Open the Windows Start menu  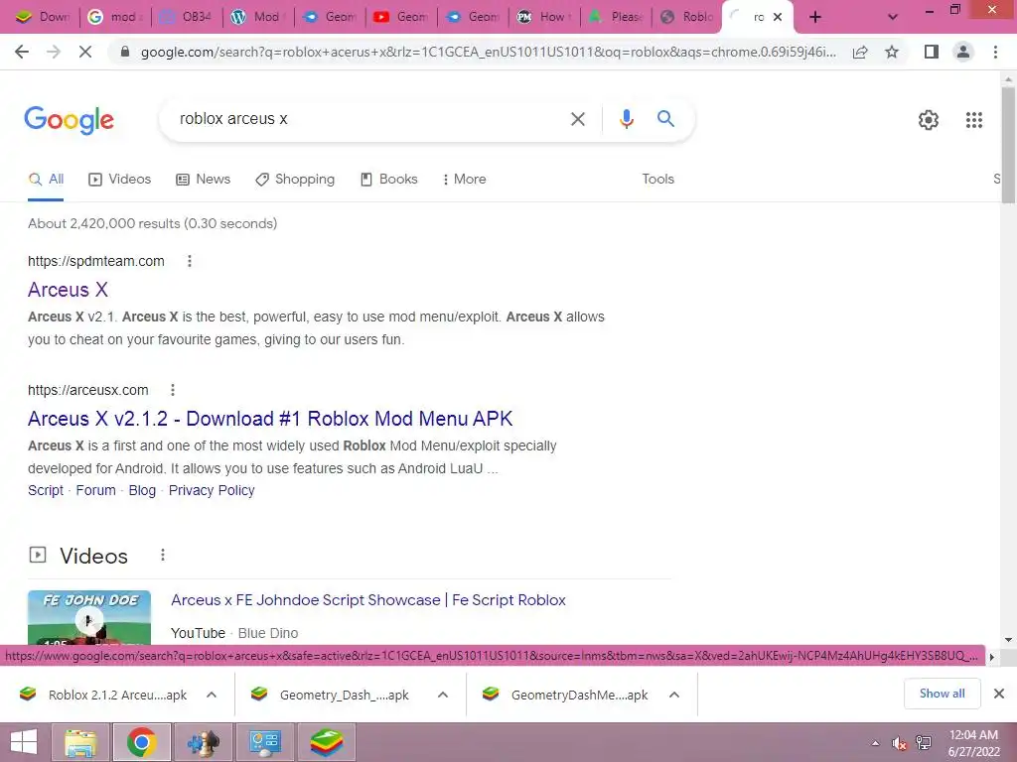pyautogui.click(x=24, y=742)
